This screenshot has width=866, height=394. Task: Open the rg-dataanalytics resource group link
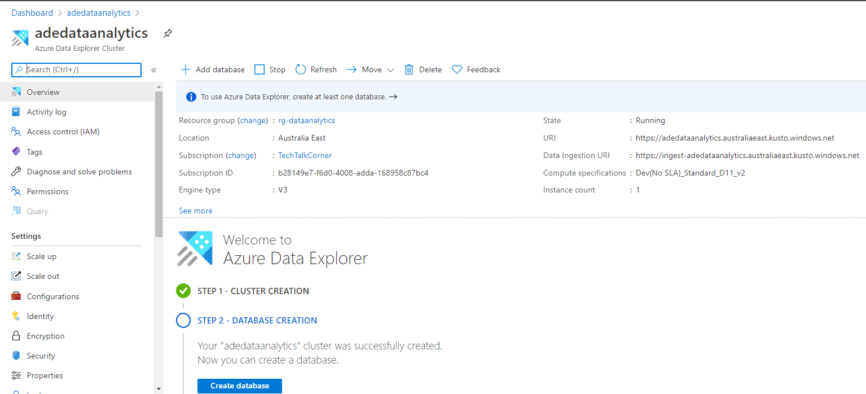pos(306,120)
